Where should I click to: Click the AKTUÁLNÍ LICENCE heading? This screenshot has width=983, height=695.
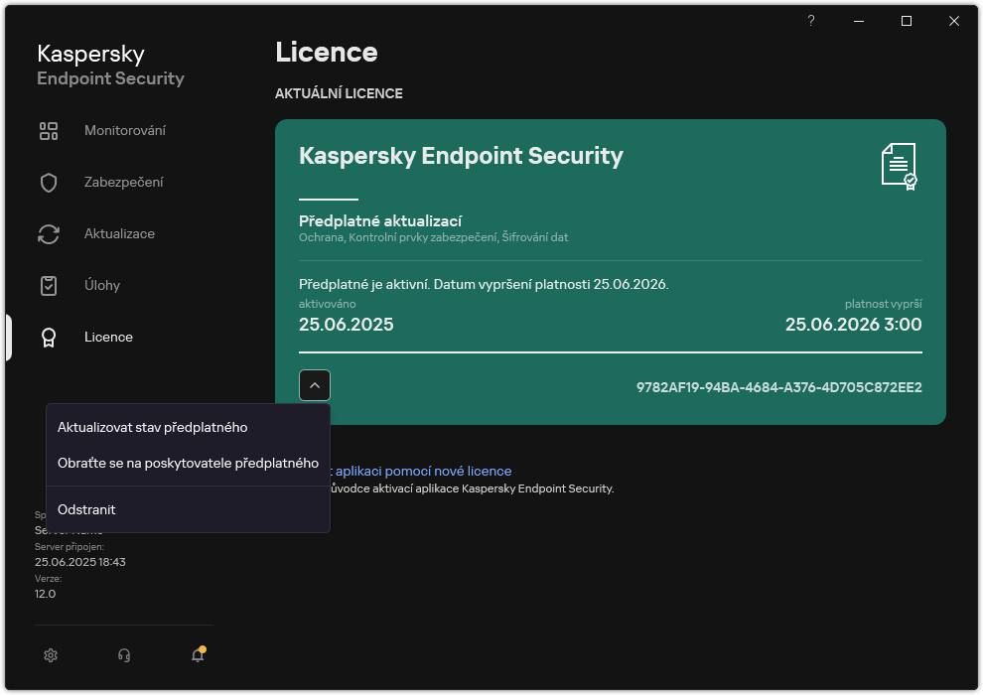339,93
